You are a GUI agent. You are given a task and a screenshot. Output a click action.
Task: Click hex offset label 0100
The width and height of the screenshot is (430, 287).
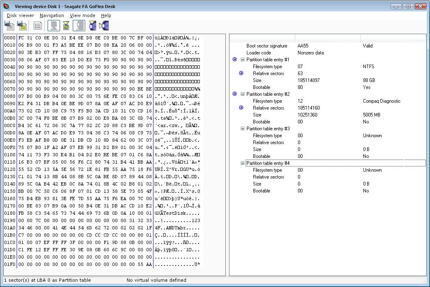click(x=10, y=155)
